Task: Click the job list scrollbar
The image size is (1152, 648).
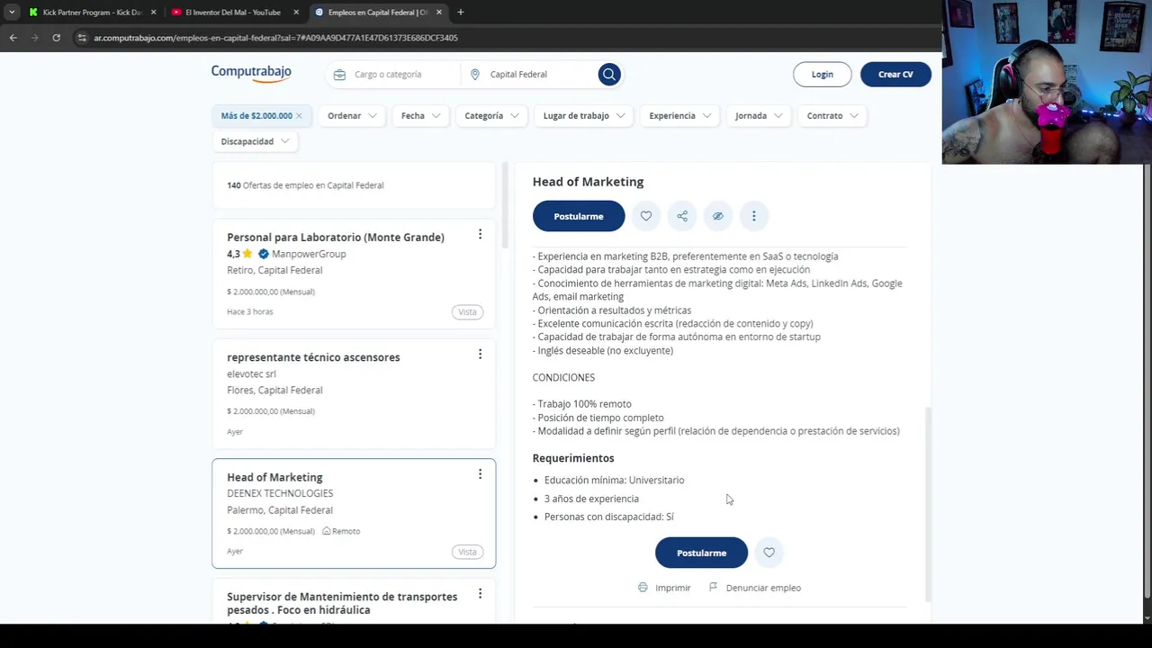Action: (505, 207)
